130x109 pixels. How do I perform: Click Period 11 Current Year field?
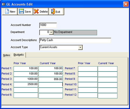point(108,90)
